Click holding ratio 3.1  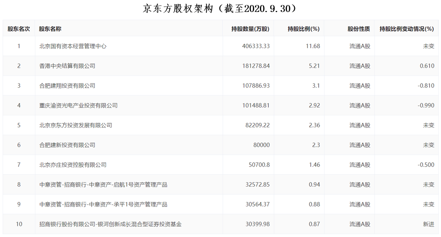(x=316, y=86)
